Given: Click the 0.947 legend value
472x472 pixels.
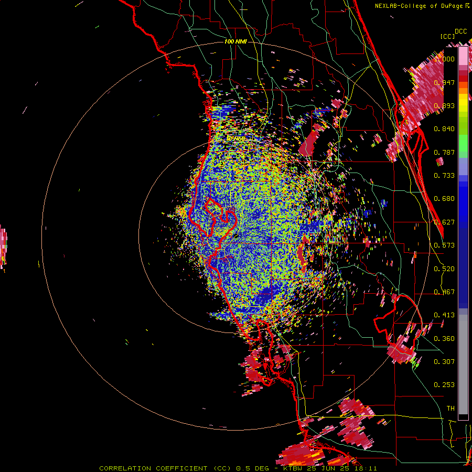Looking at the screenshot, I should point(444,82).
